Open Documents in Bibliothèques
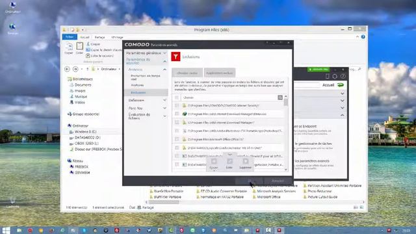The height and width of the screenshot is (234, 416). point(83,85)
